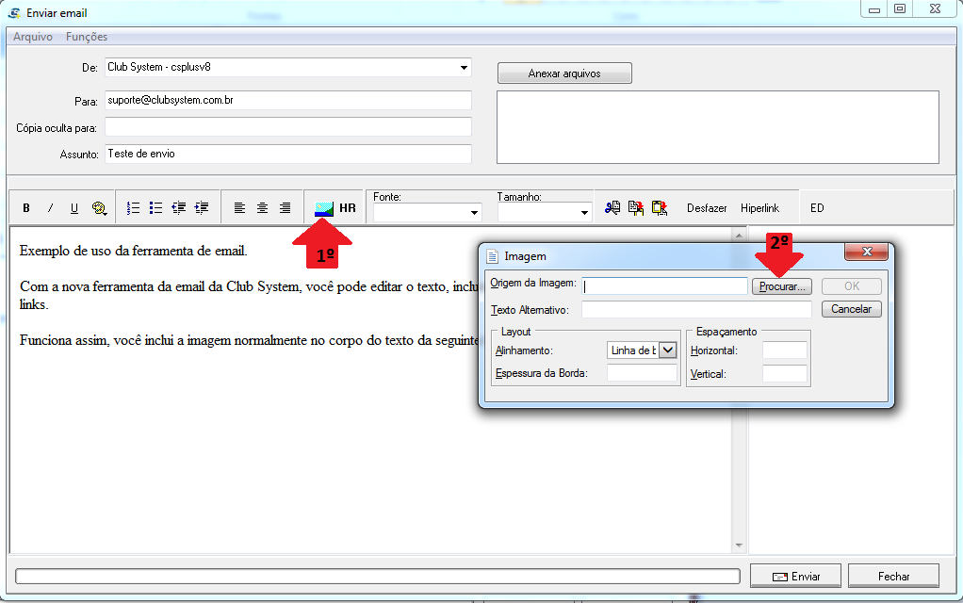This screenshot has height=603, width=963.
Task: Expand the Alinhamento dropdown in Imagem dialog
Action: [x=667, y=350]
